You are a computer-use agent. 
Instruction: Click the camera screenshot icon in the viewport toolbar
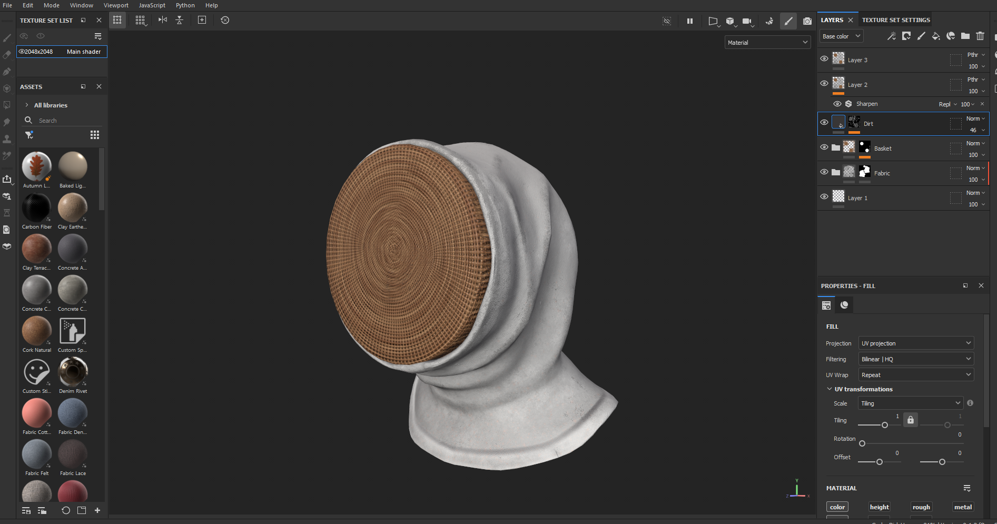pos(807,21)
